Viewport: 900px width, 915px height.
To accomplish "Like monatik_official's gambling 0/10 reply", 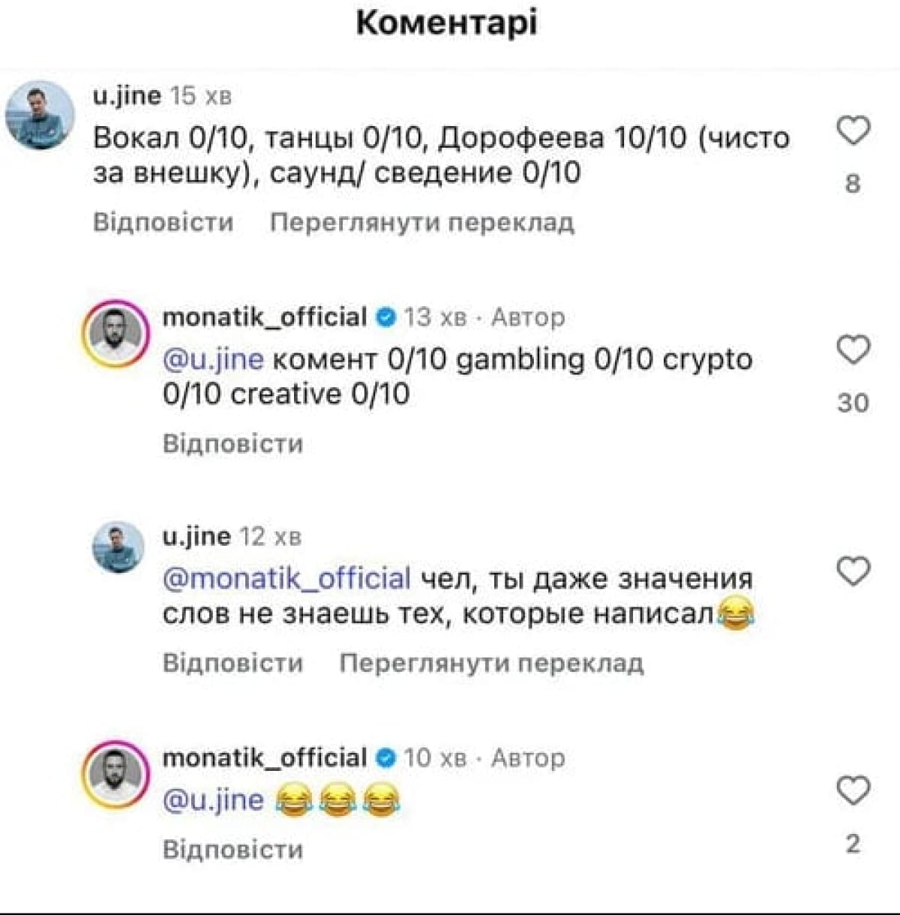I will pos(853,350).
